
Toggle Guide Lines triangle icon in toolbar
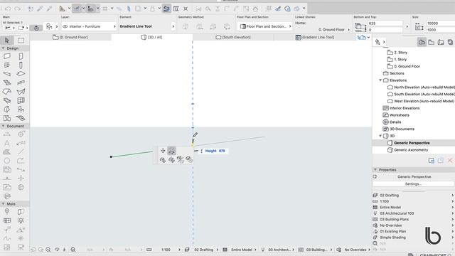[x=62, y=9]
